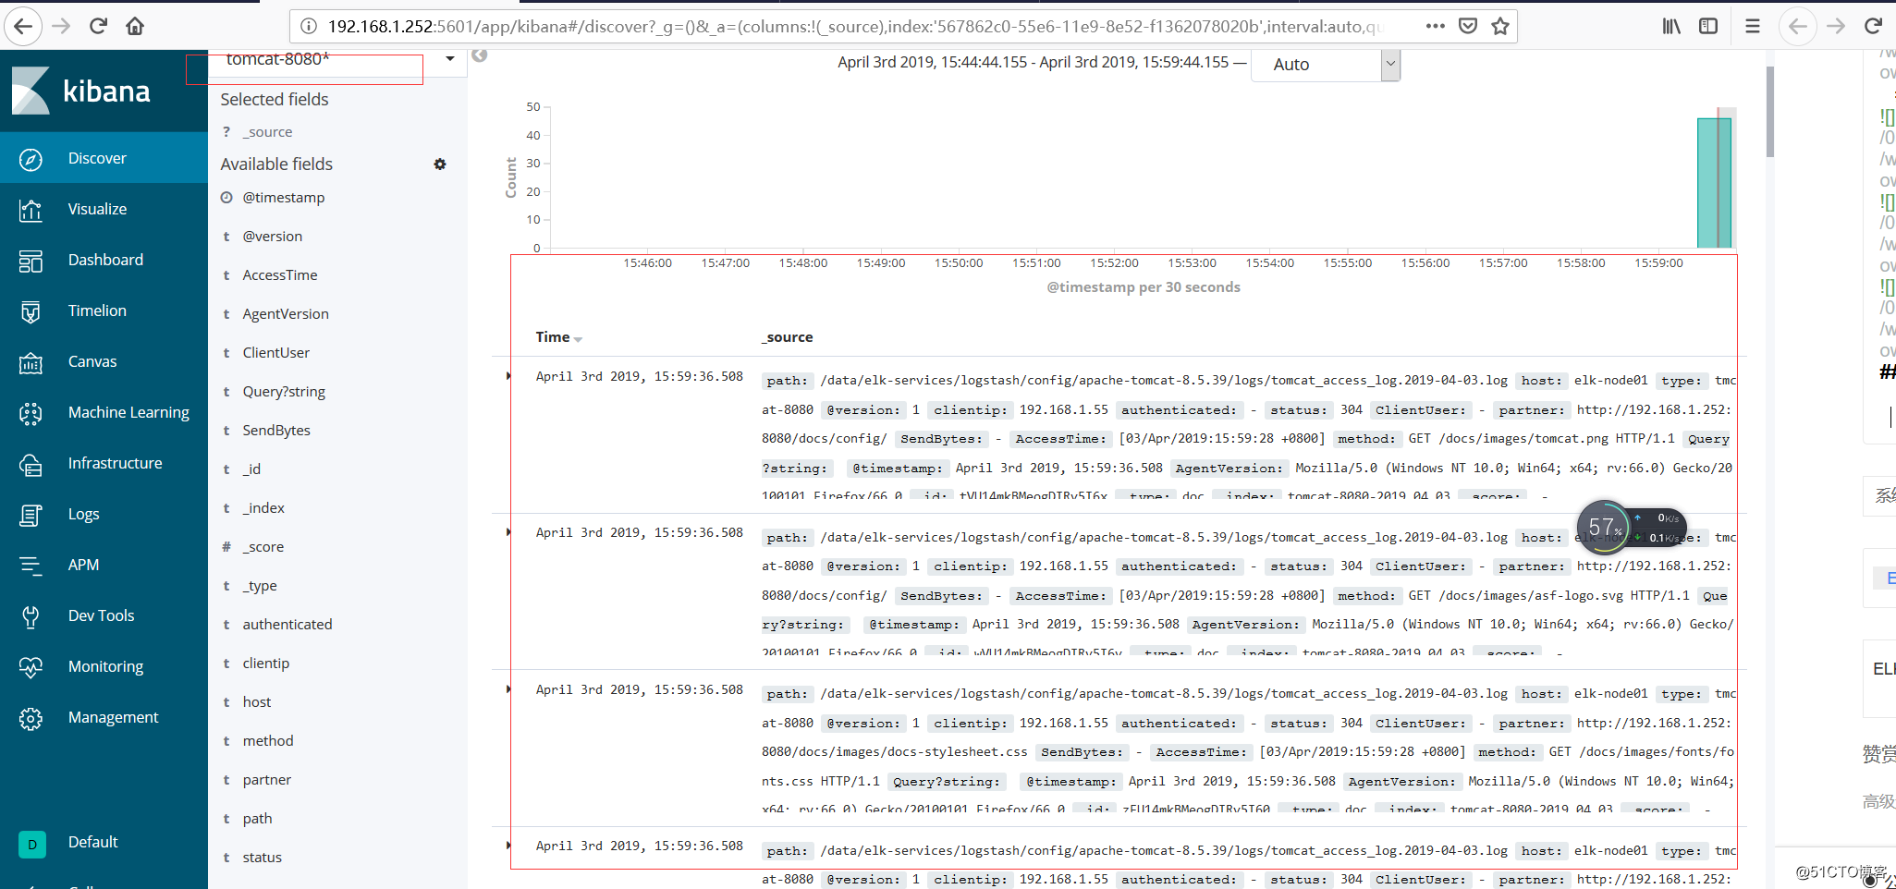
Task: Select the path field
Action: point(258,819)
